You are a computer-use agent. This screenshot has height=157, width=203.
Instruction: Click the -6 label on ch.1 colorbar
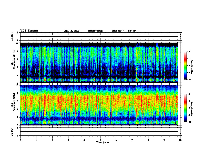(189, 52)
